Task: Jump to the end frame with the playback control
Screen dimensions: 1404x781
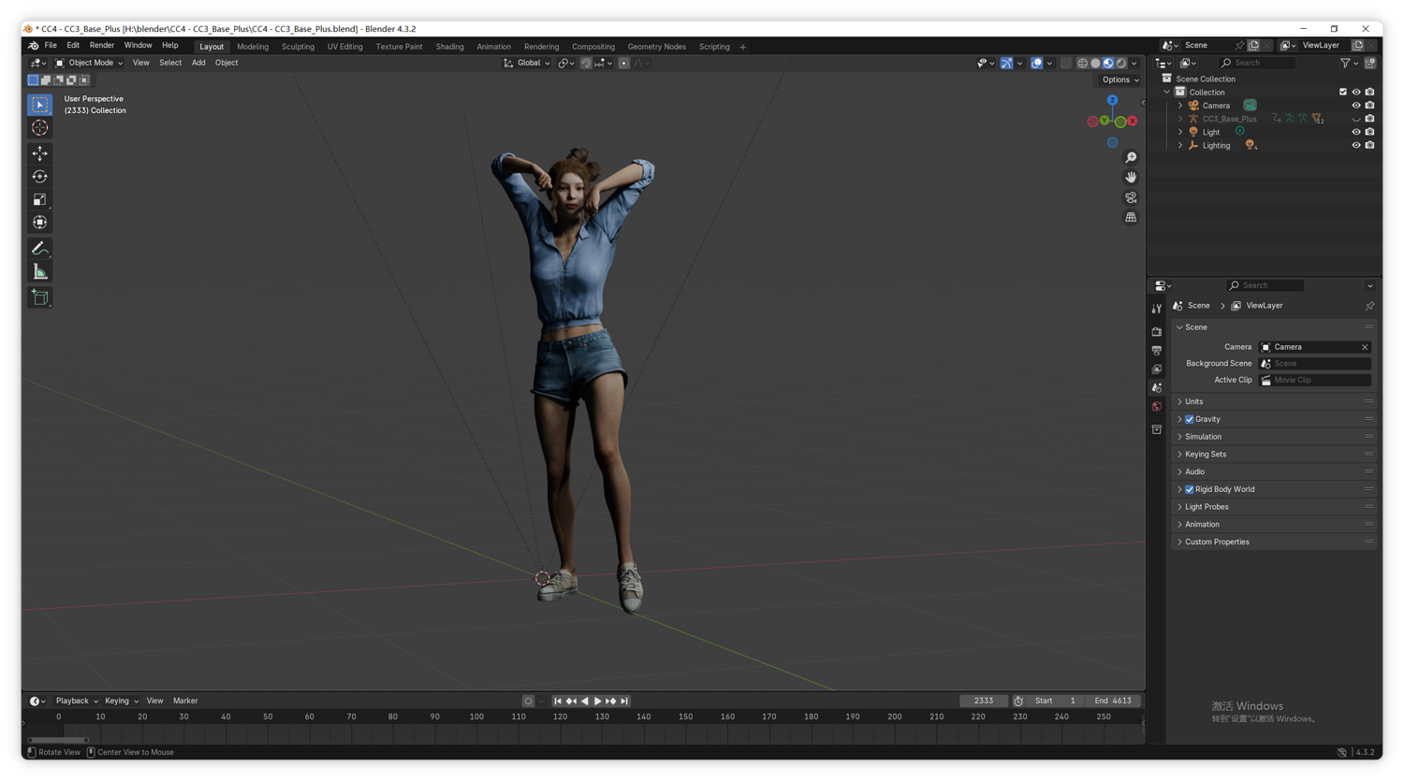Action: click(623, 701)
